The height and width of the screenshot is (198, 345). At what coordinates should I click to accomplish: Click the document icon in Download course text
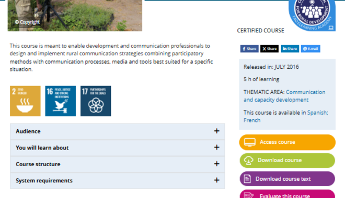pyautogui.click(x=247, y=179)
